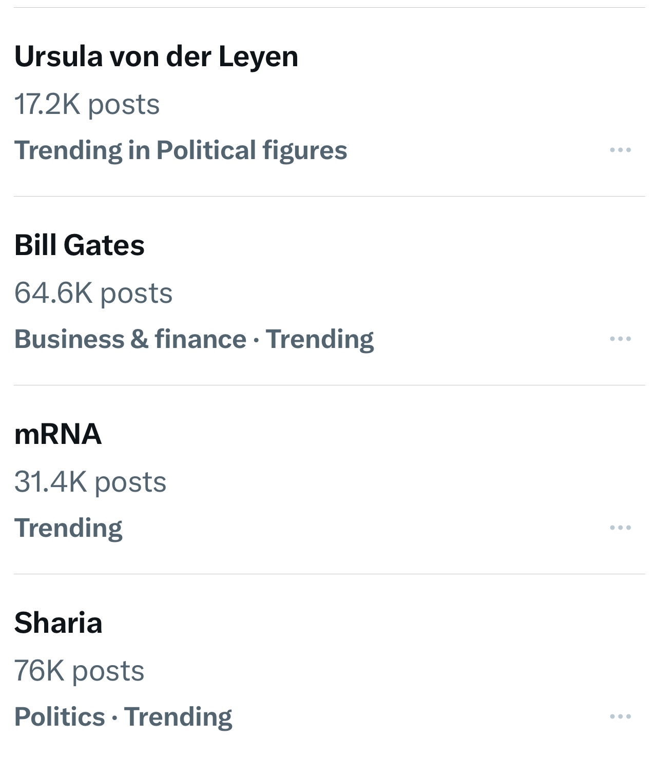Tap the ellipsis beside Sharia trend

pos(620,716)
